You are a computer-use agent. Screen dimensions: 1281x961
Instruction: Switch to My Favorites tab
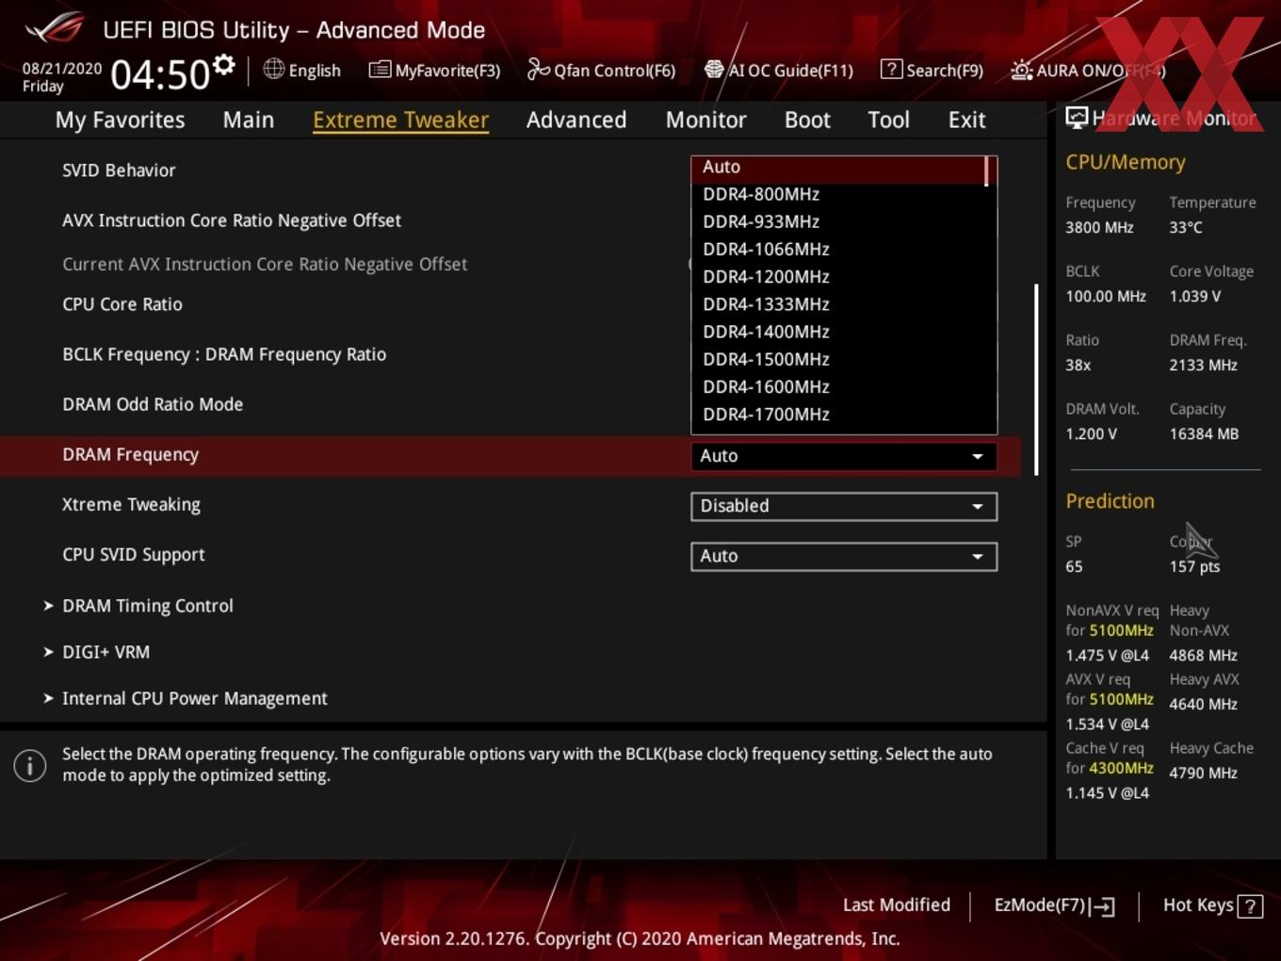tap(120, 120)
